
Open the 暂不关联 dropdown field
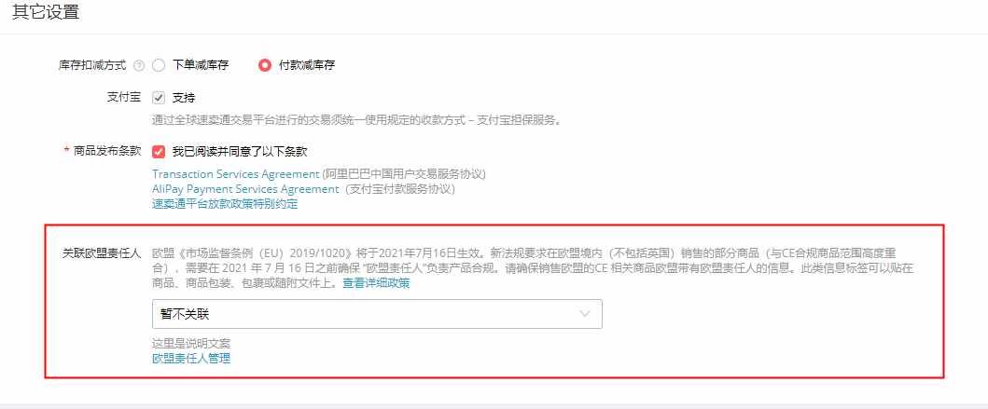(377, 314)
